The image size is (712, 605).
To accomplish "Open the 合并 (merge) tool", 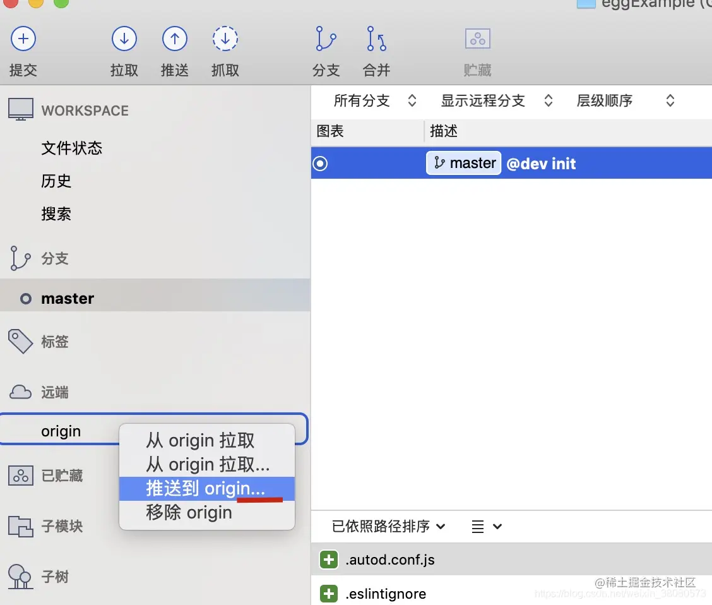I will 376,39.
